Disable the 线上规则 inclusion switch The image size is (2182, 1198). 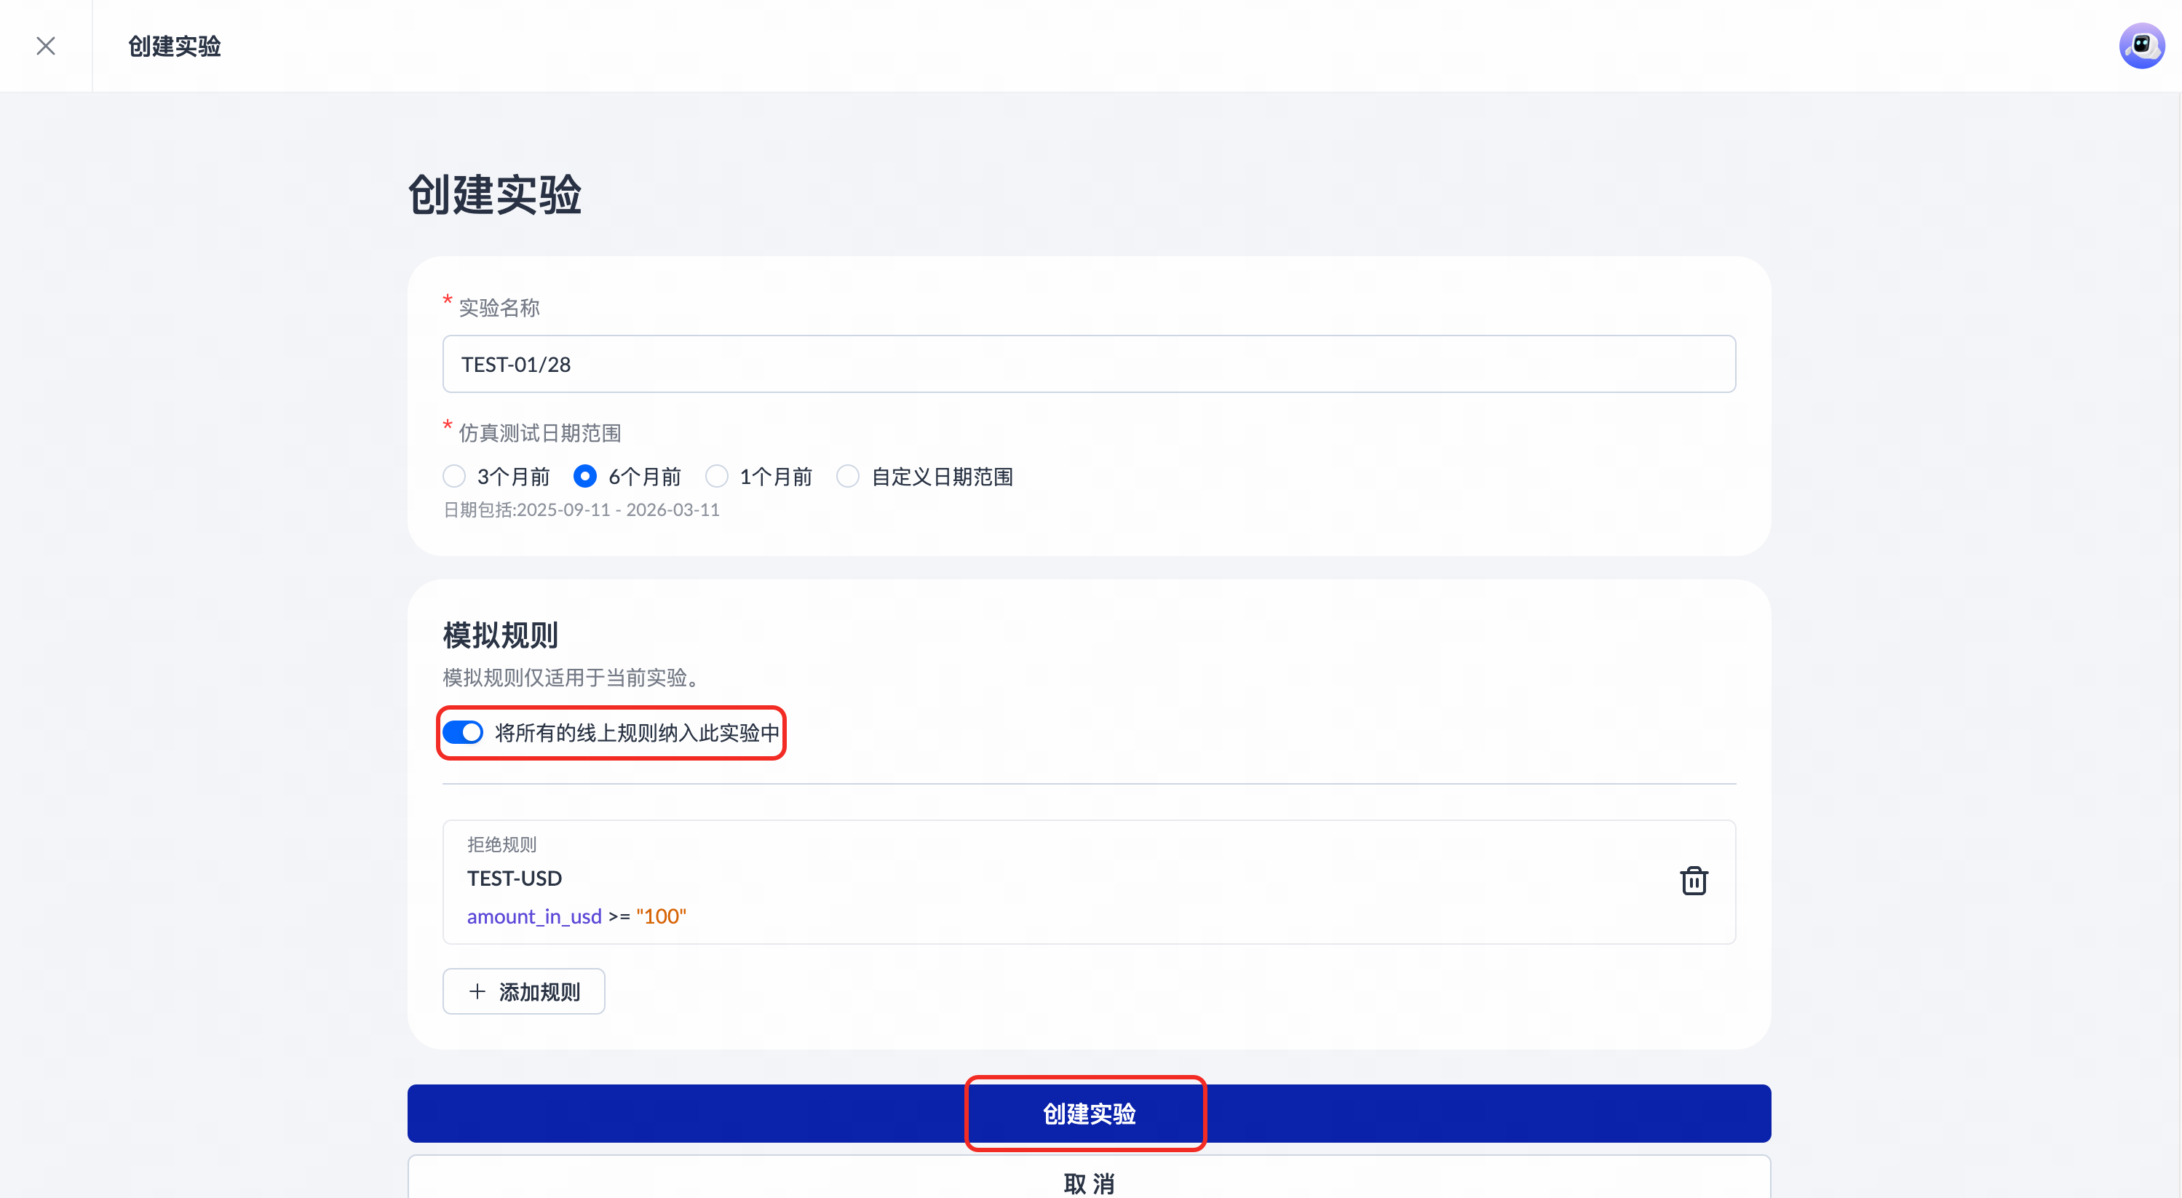pos(464,732)
